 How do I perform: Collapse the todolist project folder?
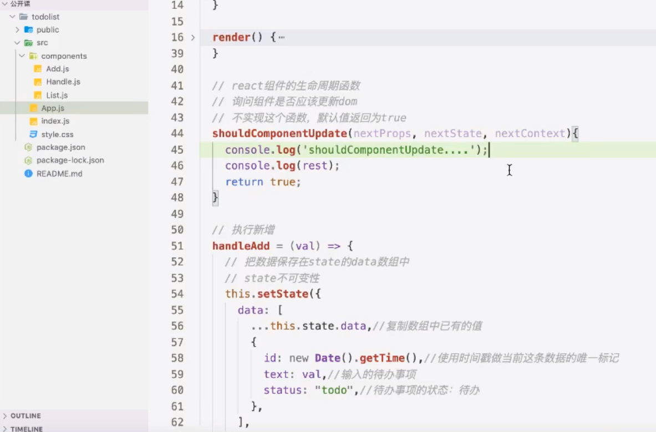point(12,16)
